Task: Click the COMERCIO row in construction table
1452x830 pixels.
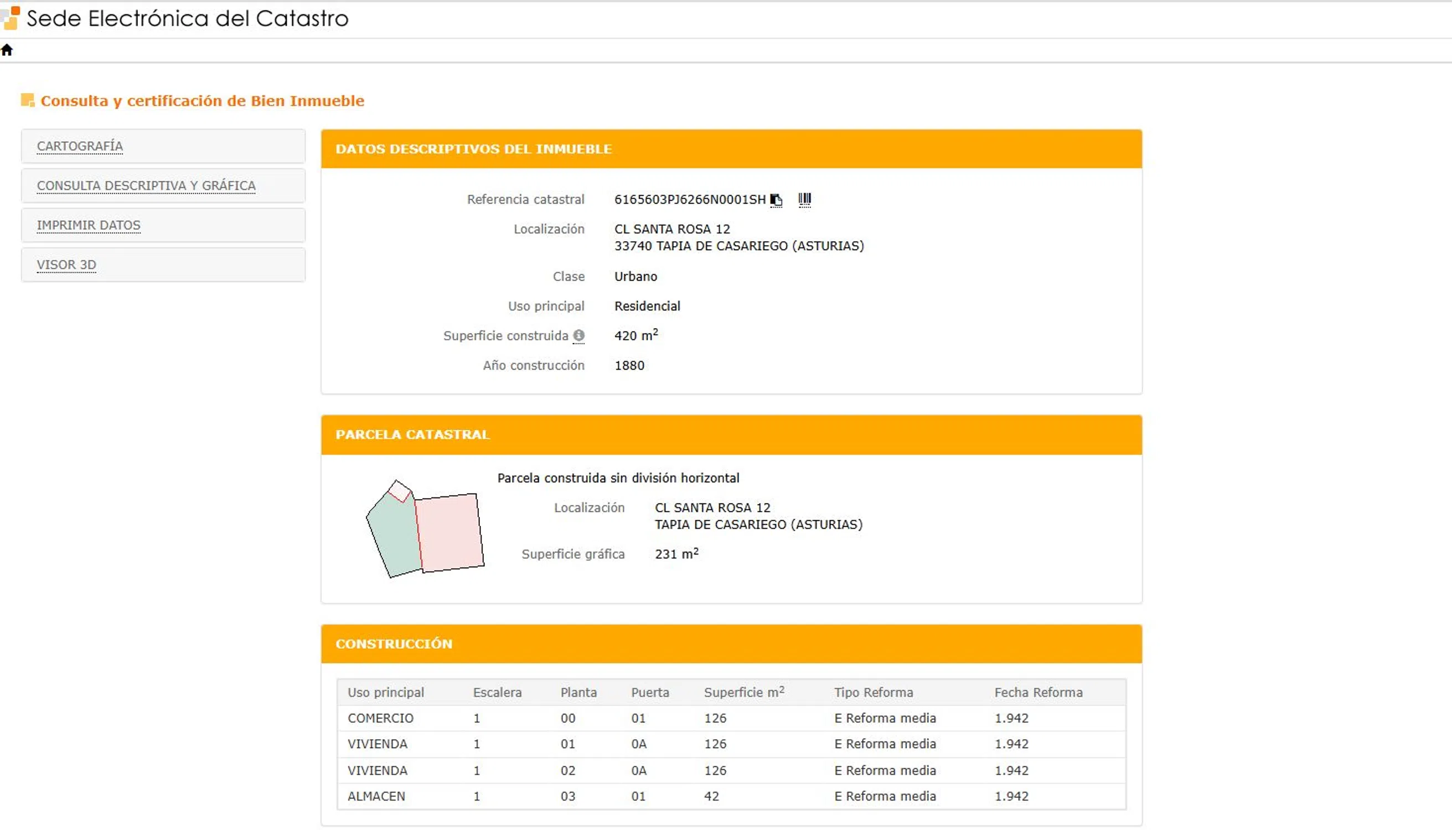Action: pyautogui.click(x=380, y=718)
